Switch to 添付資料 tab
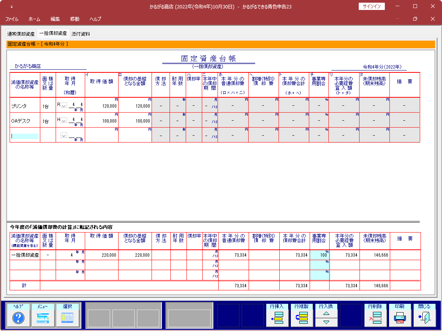This screenshot has height=331, width=442. click(81, 34)
